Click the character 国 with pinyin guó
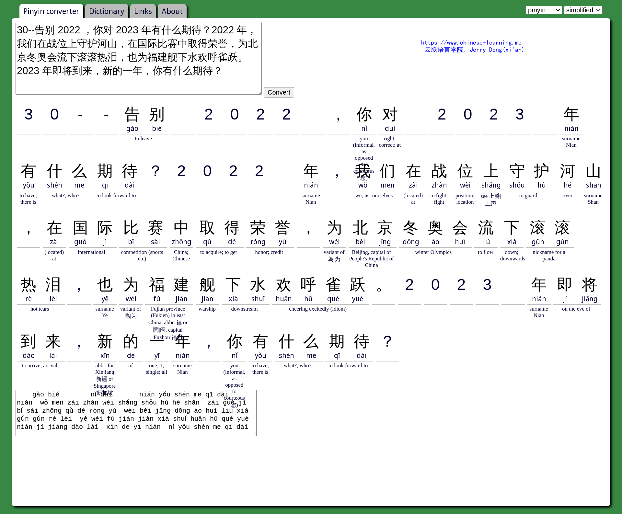Viewport: 622px width, 514px height. tap(80, 228)
